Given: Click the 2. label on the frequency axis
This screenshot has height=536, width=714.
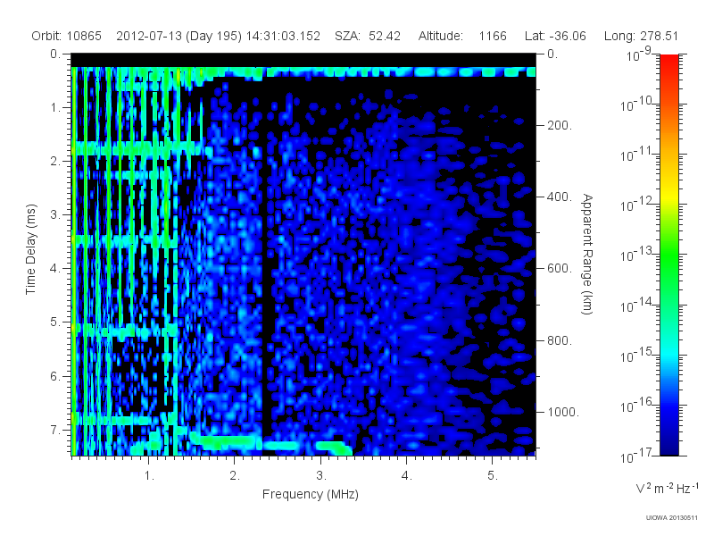Looking at the screenshot, I should coord(235,476).
